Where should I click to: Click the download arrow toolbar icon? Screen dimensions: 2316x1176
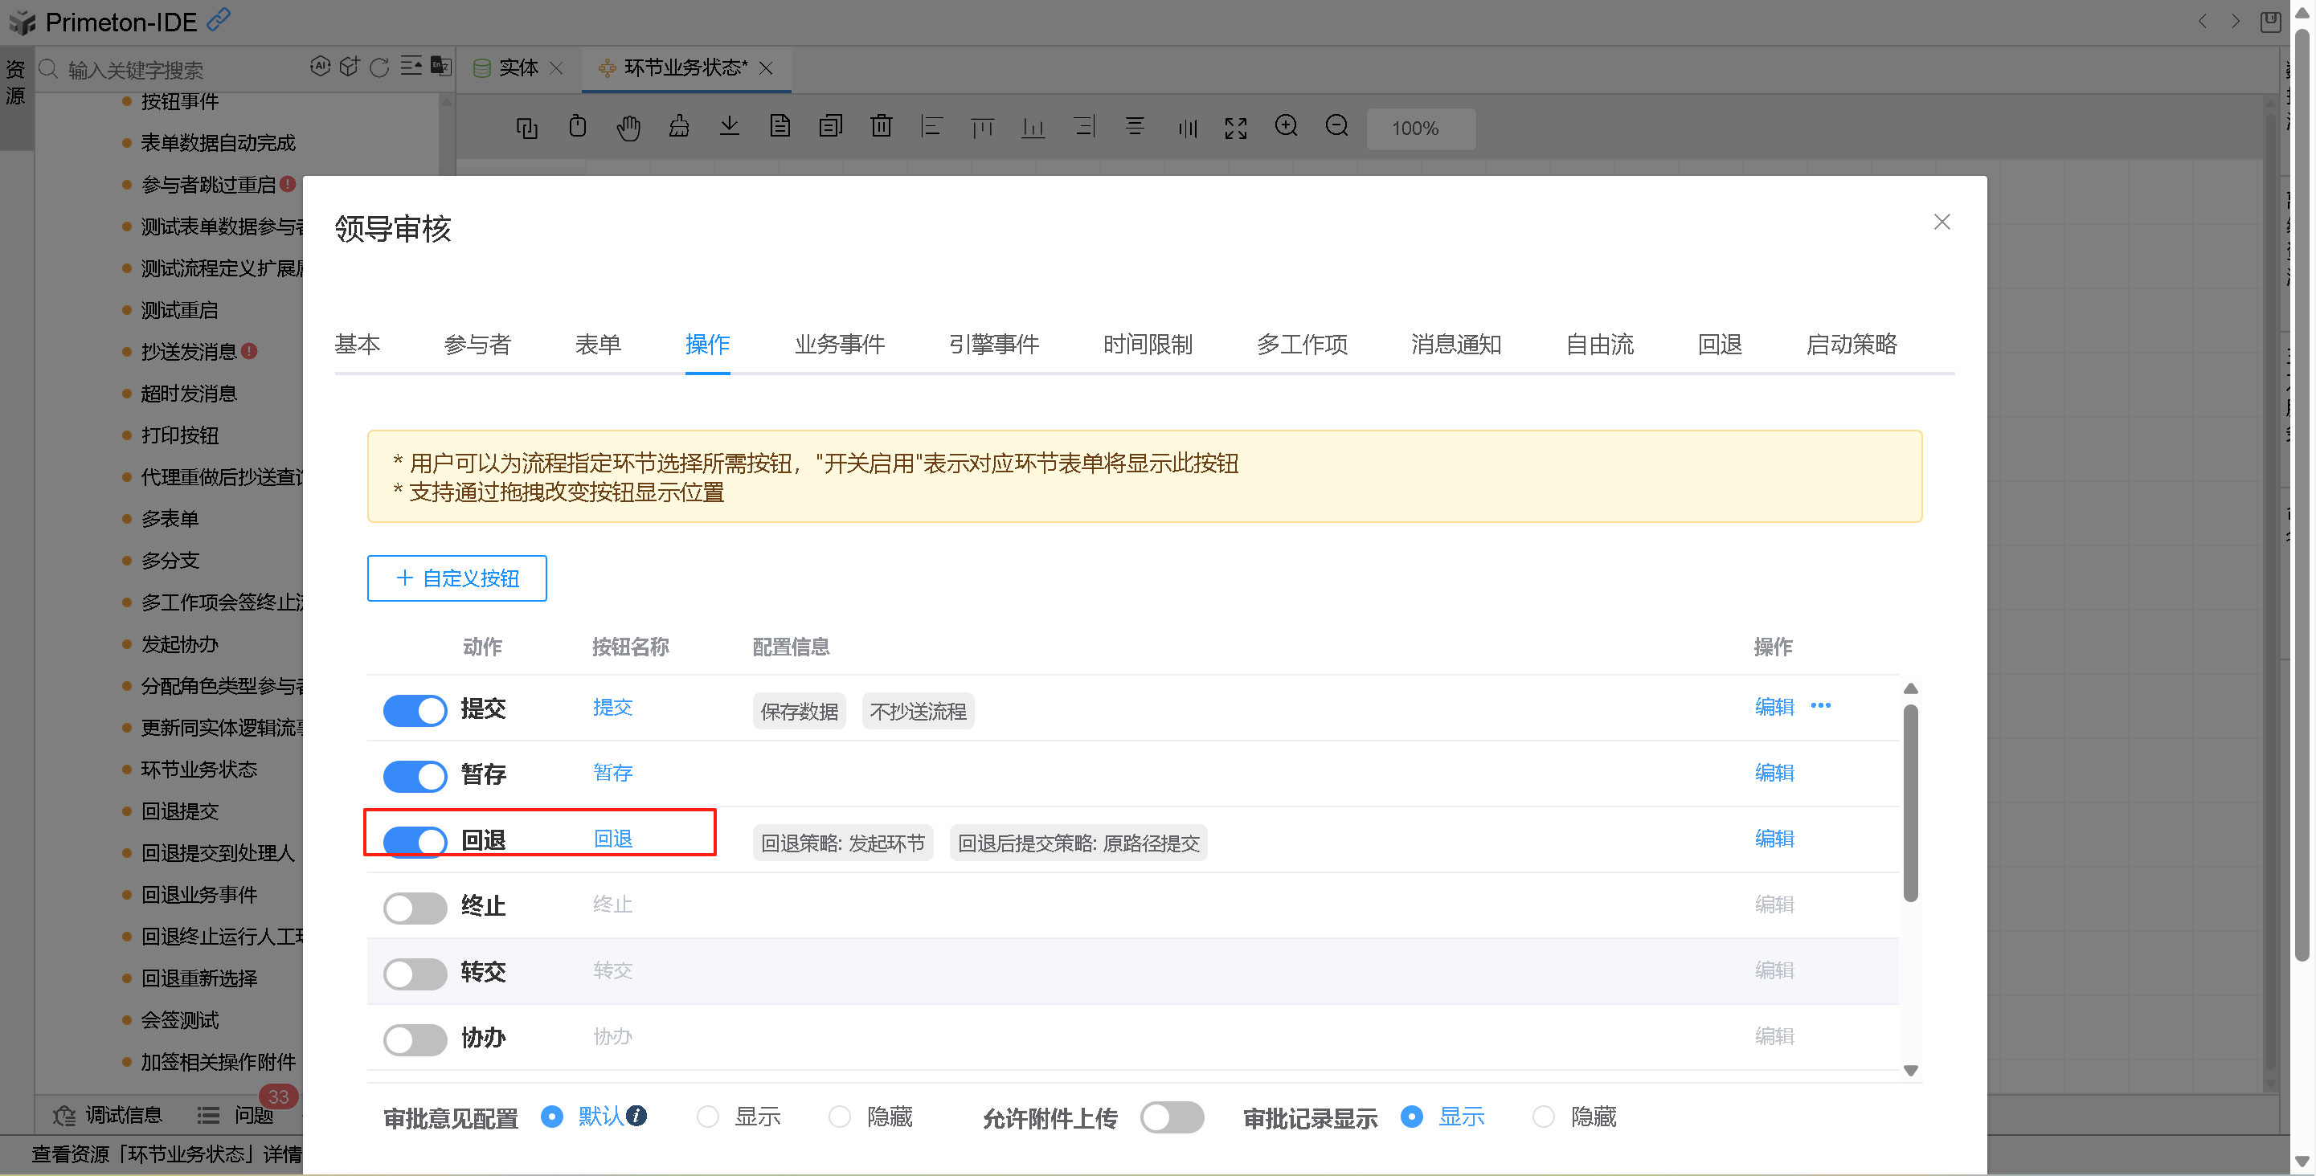click(729, 127)
